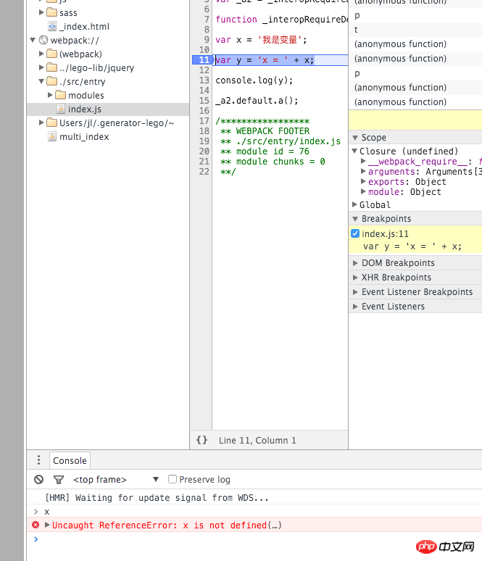Viewport: 482px width, 561px height.
Task: Click the breakpoint code 'var y = ...' entry
Action: click(412, 246)
